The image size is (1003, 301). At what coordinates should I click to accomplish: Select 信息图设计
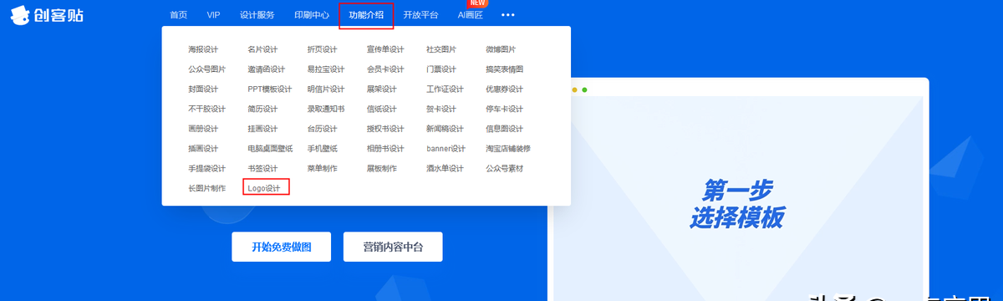coord(504,129)
